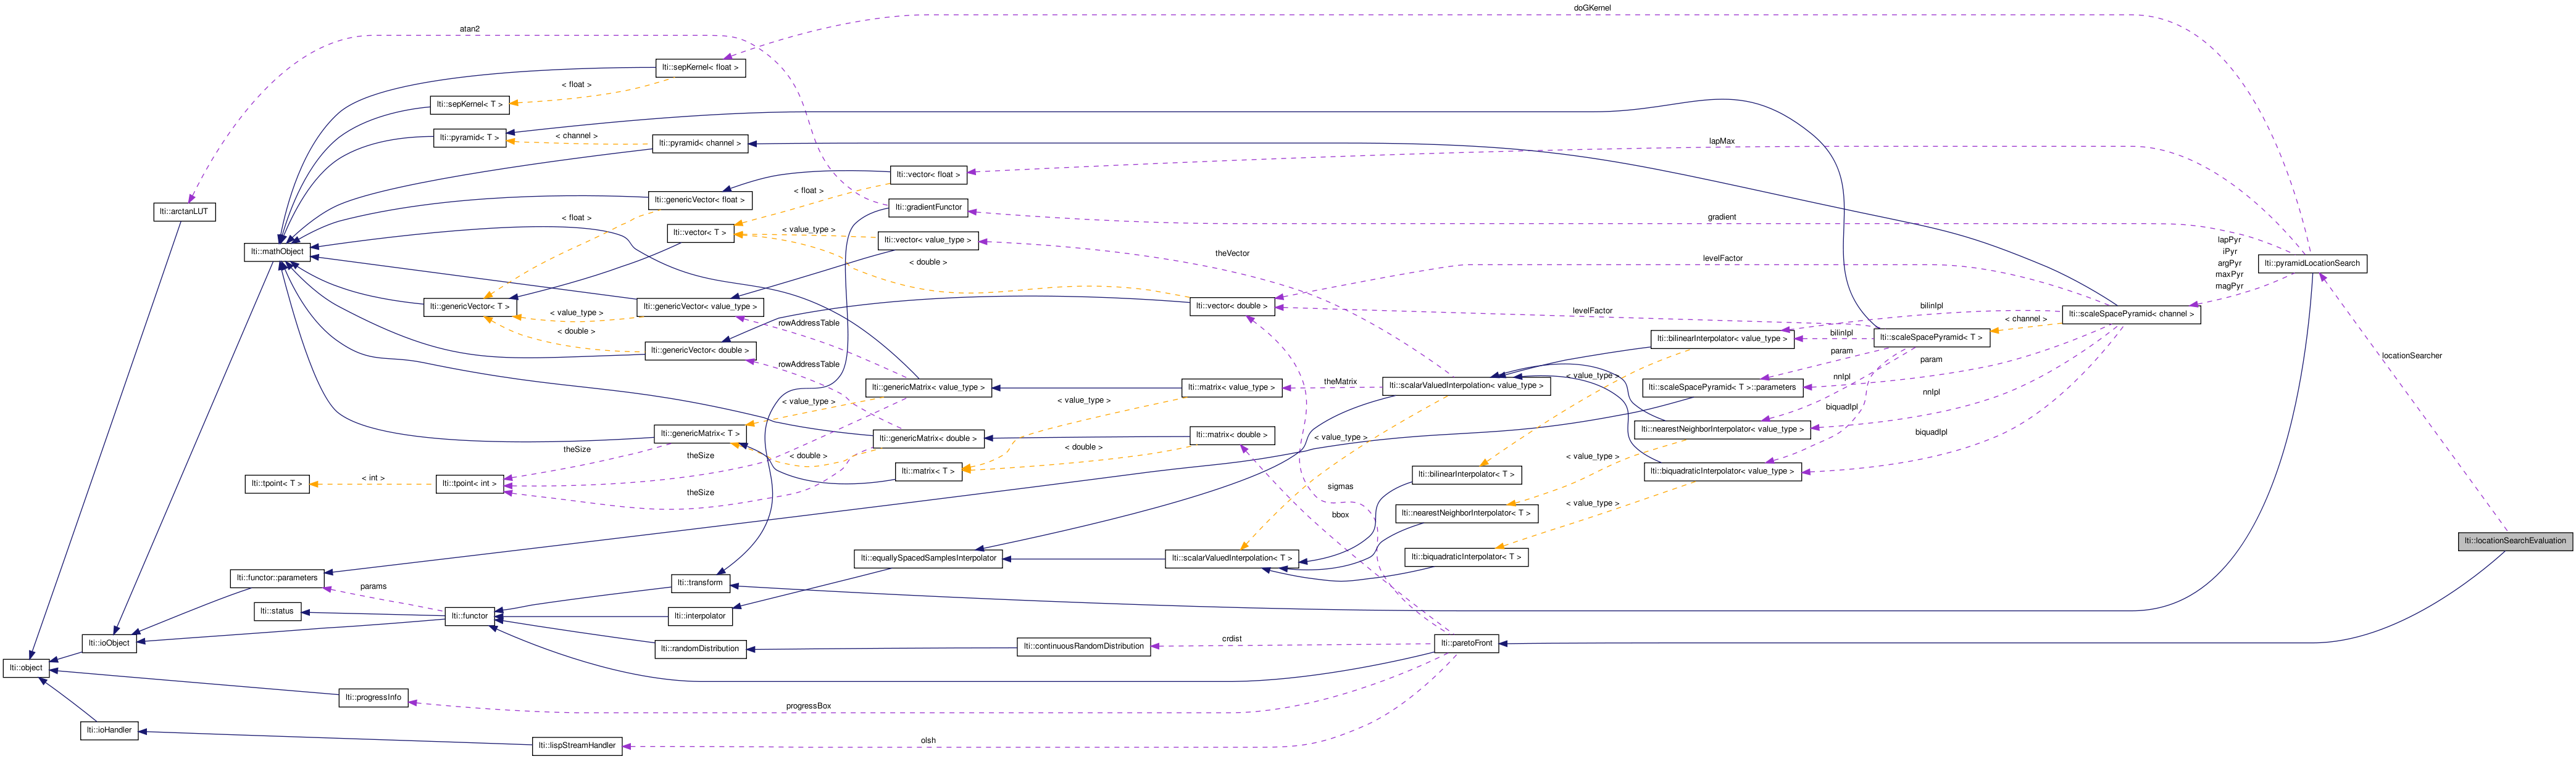Open the lti::pyramidLocationSearch node

pyautogui.click(x=2311, y=264)
